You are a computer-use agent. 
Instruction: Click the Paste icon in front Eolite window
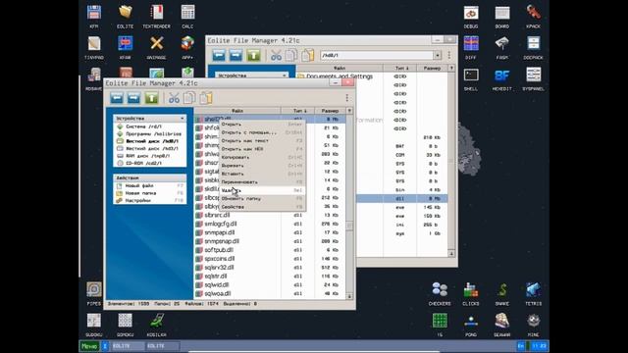coord(206,98)
